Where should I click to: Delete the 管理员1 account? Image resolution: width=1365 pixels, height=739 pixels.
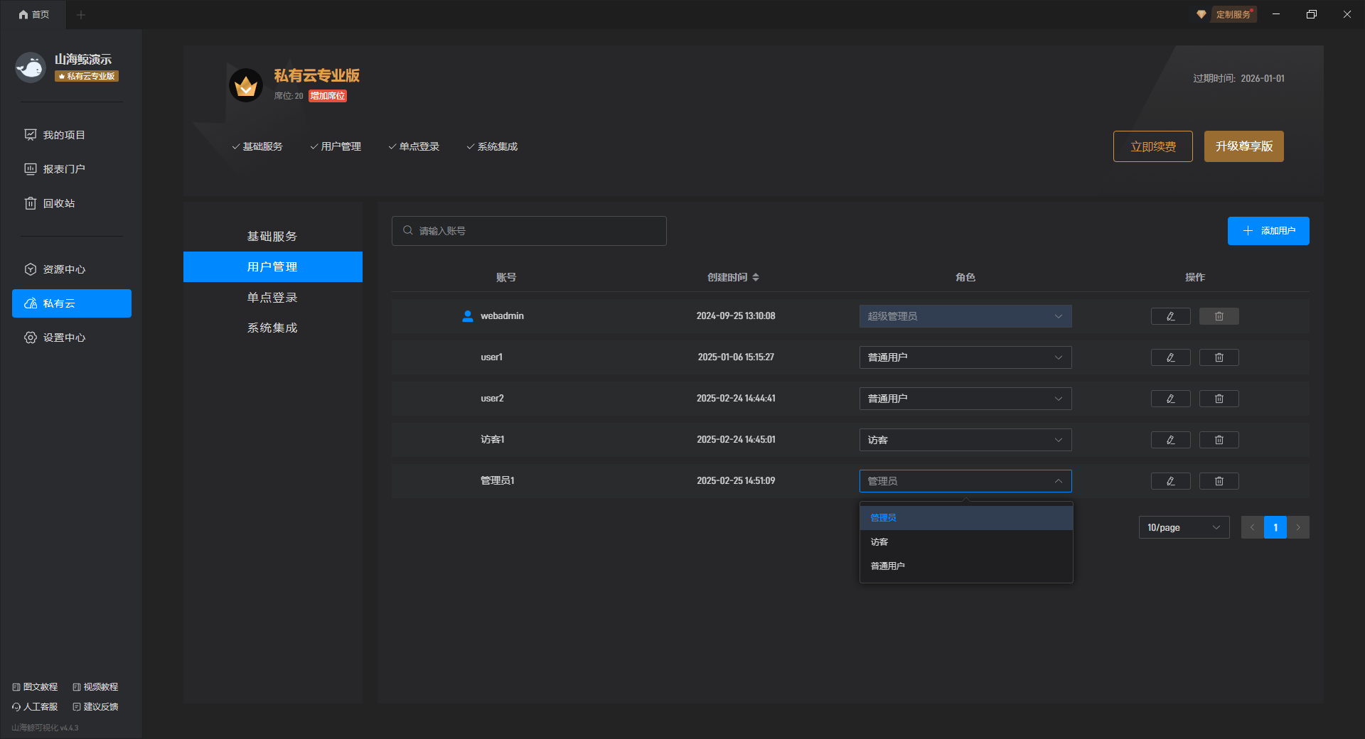[1219, 481]
